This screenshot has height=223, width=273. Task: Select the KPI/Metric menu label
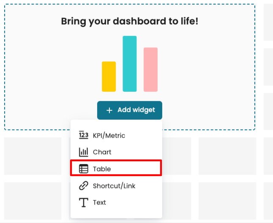coord(109,135)
